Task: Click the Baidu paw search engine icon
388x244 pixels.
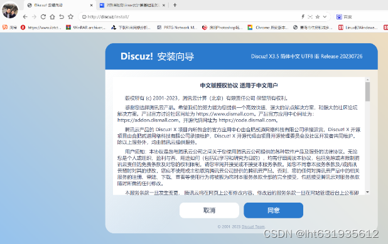Action: click(x=339, y=17)
